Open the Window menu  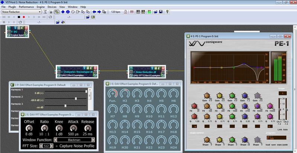click(72, 7)
